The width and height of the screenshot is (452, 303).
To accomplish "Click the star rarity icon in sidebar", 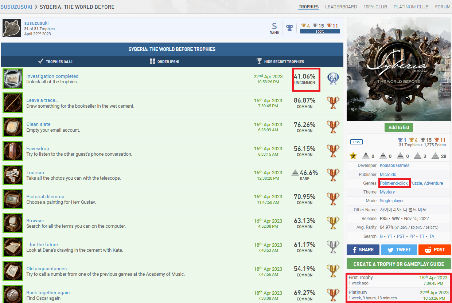I will click(353, 156).
